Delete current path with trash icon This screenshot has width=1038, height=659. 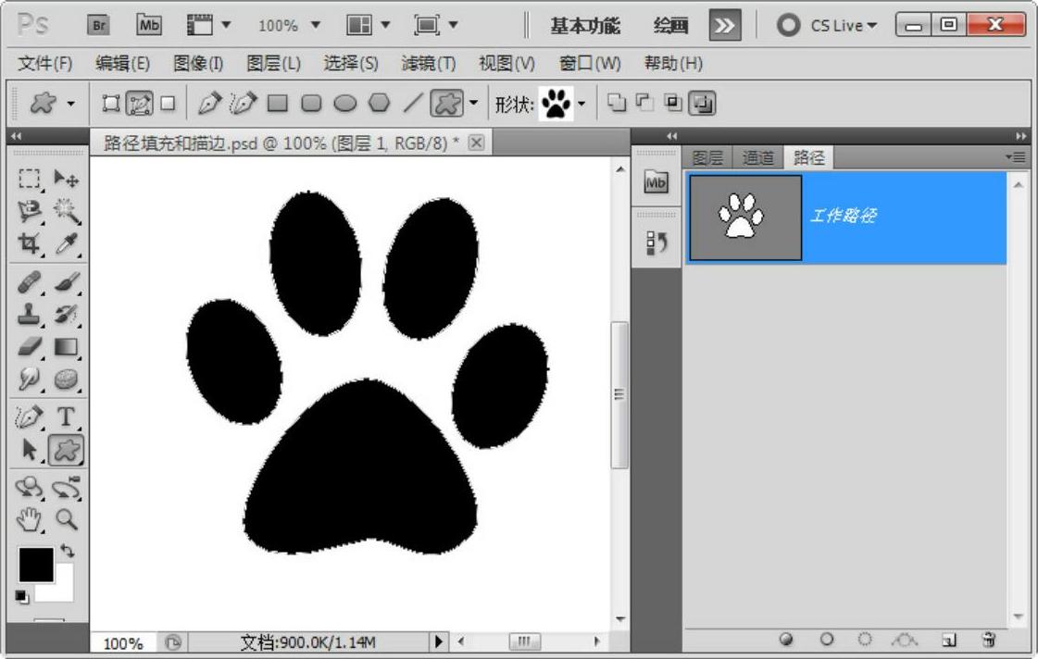point(988,640)
